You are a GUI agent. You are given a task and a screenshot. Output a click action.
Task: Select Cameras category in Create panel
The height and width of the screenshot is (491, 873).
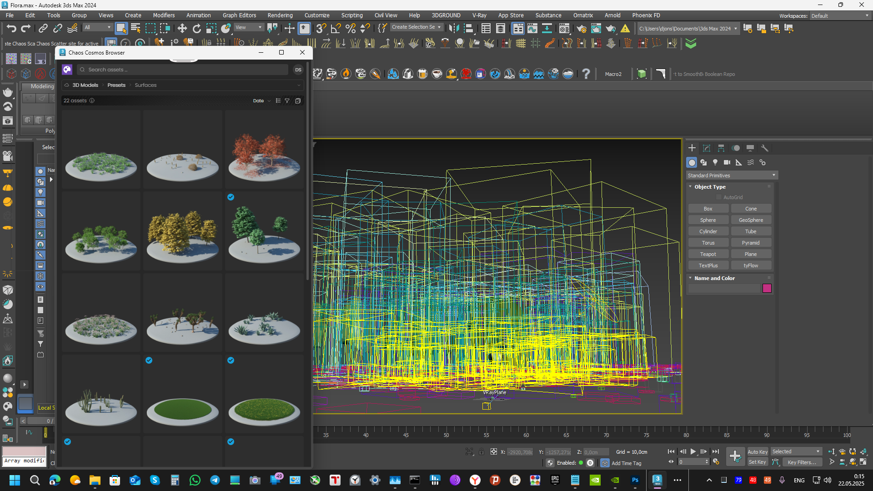pyautogui.click(x=727, y=162)
